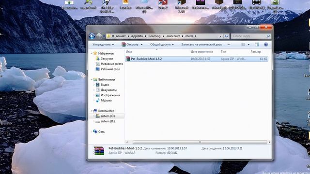
Task: Jump to Roaming in the address breadcrumb
Action: 154,36
